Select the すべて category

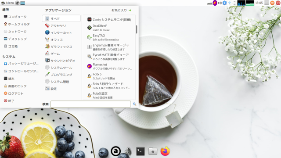pyautogui.click(x=61, y=18)
